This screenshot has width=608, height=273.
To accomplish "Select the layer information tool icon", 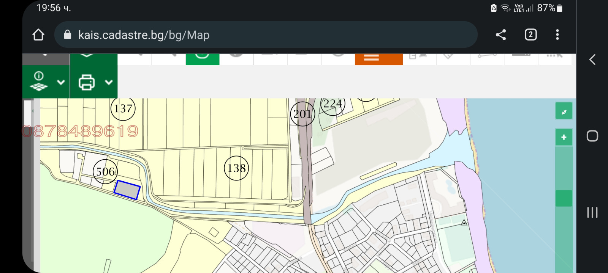I will click(39, 82).
